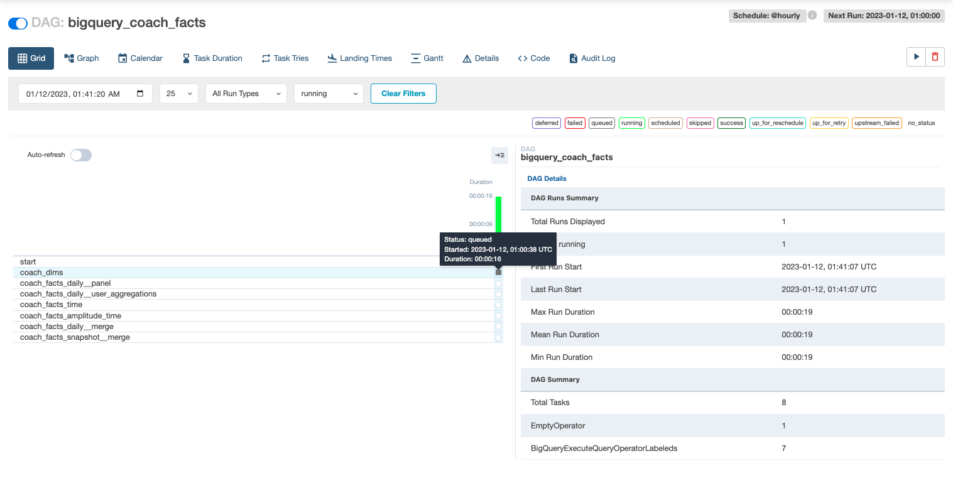
Task: Open the All Run Types dropdown
Action: (246, 93)
